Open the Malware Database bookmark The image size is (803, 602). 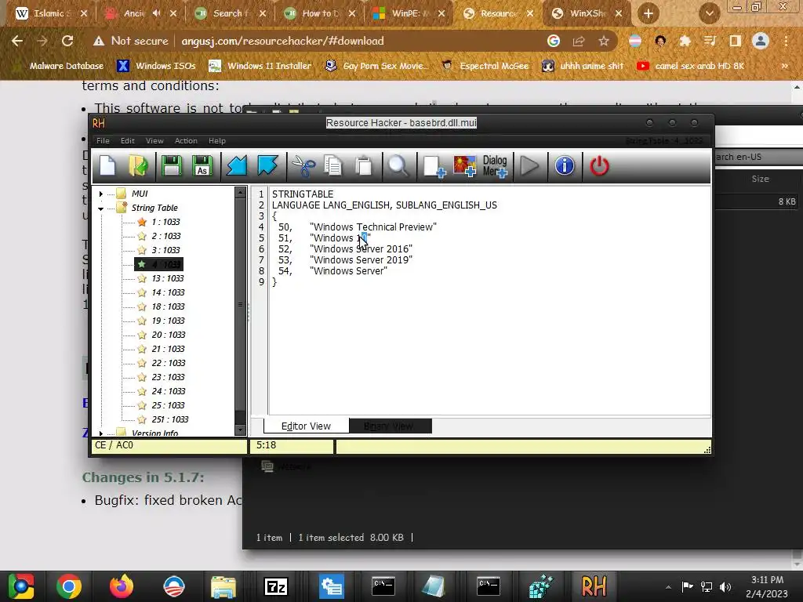[x=60, y=66]
